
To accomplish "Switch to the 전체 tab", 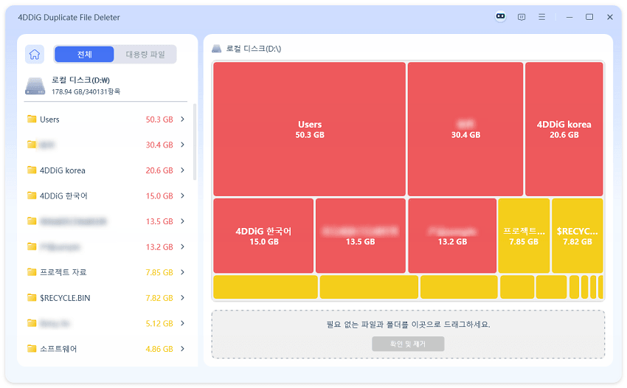I will pos(84,55).
